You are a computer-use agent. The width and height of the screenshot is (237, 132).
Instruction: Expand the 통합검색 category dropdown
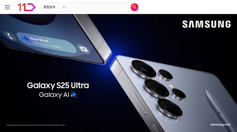pyautogui.click(x=54, y=7)
